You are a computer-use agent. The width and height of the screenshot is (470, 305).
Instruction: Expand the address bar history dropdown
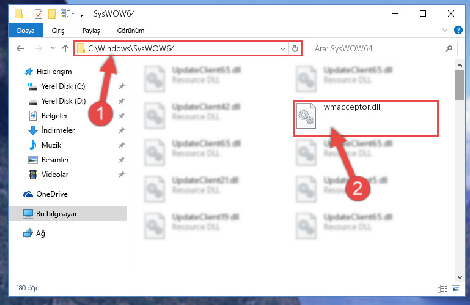pos(282,48)
